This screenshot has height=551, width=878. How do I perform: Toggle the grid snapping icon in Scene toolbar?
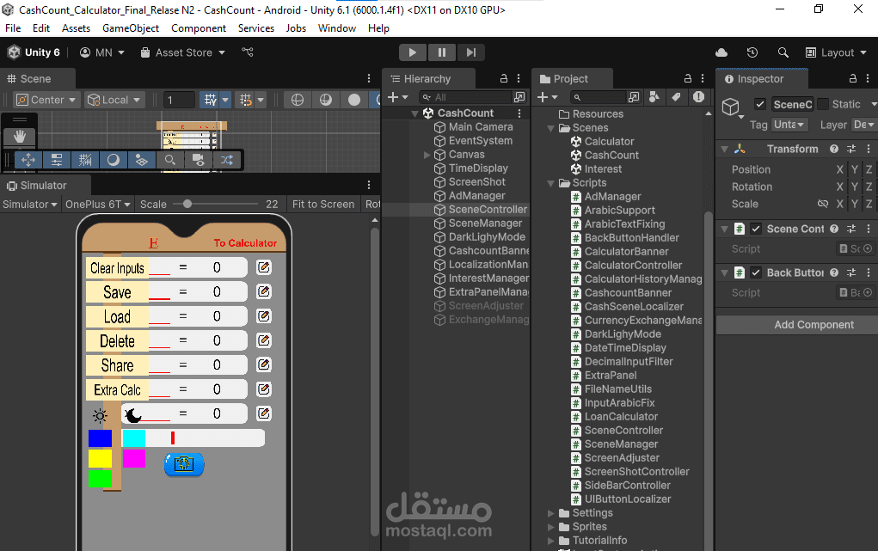[211, 100]
